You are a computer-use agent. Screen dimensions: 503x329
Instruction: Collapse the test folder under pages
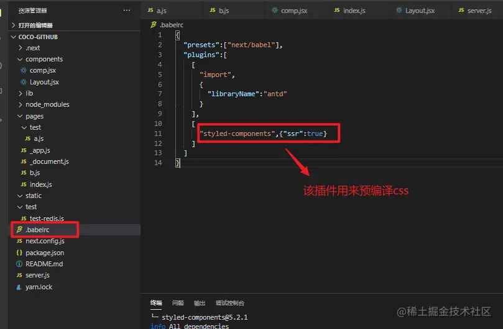coord(24,127)
